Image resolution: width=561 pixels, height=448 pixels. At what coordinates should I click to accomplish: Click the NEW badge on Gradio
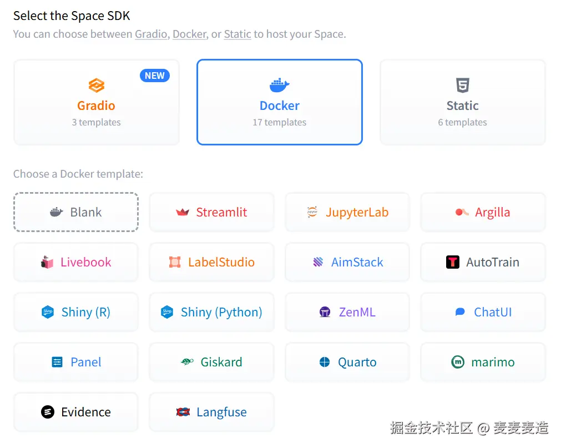coord(155,75)
